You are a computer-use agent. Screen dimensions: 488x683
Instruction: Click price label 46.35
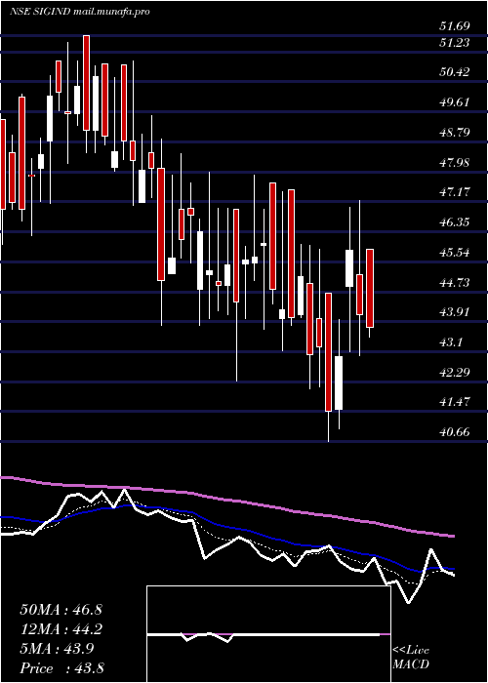(455, 222)
